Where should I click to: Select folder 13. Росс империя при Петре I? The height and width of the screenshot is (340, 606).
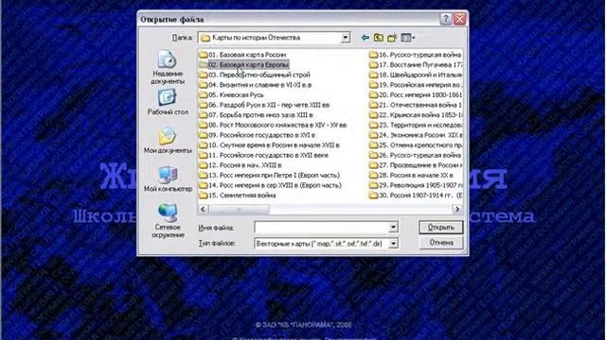[269, 175]
